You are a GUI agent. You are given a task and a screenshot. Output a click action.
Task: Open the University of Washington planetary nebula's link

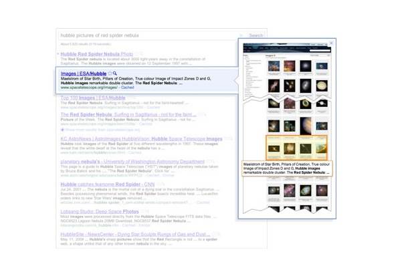pyautogui.click(x=132, y=162)
